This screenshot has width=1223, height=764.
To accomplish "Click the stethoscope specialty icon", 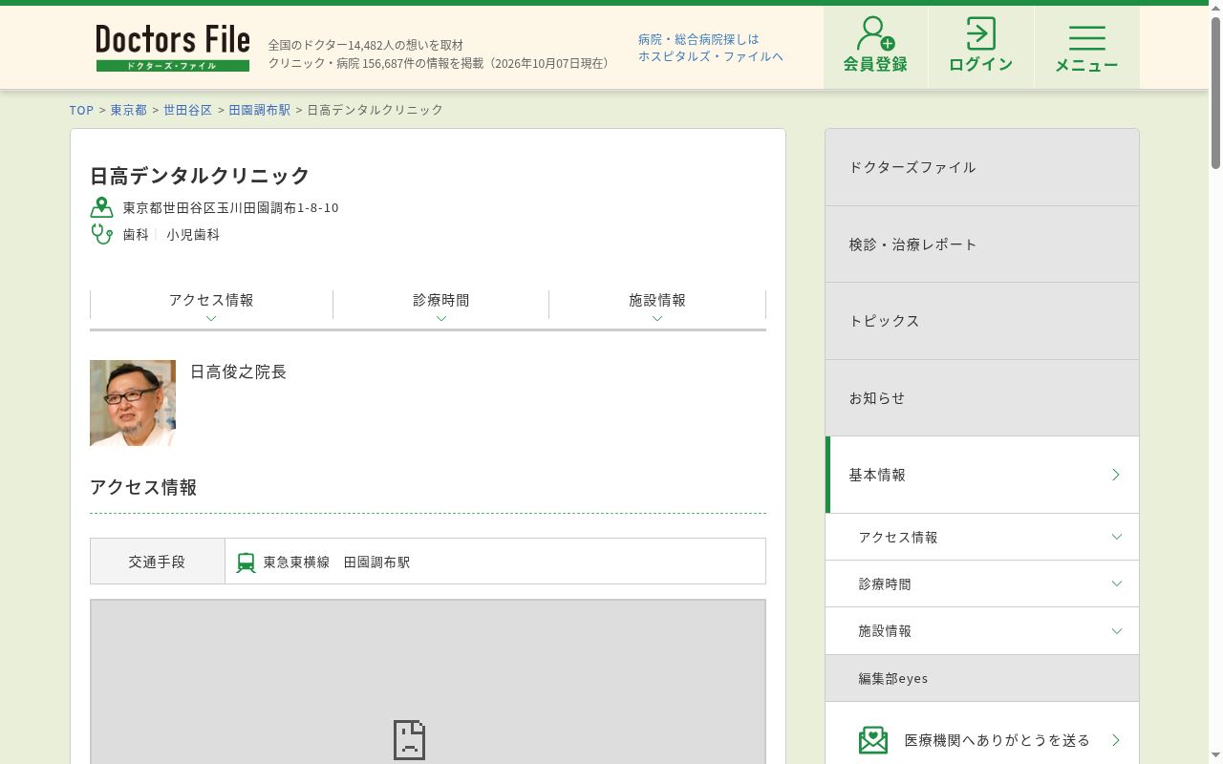I will point(101,234).
